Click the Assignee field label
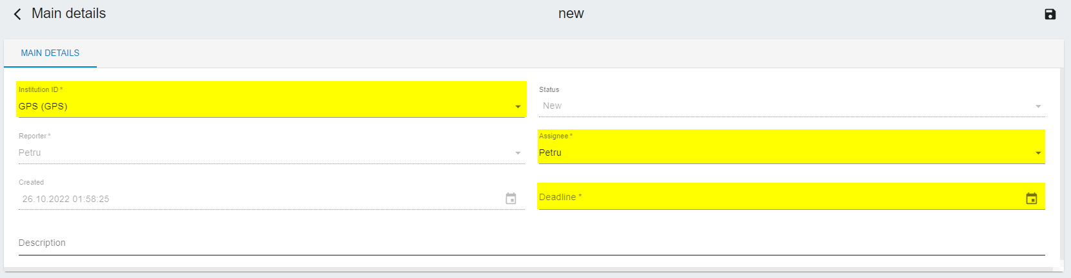 [556, 136]
